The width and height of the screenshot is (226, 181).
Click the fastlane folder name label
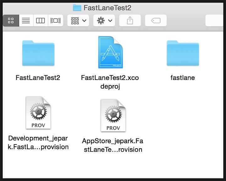point(183,78)
